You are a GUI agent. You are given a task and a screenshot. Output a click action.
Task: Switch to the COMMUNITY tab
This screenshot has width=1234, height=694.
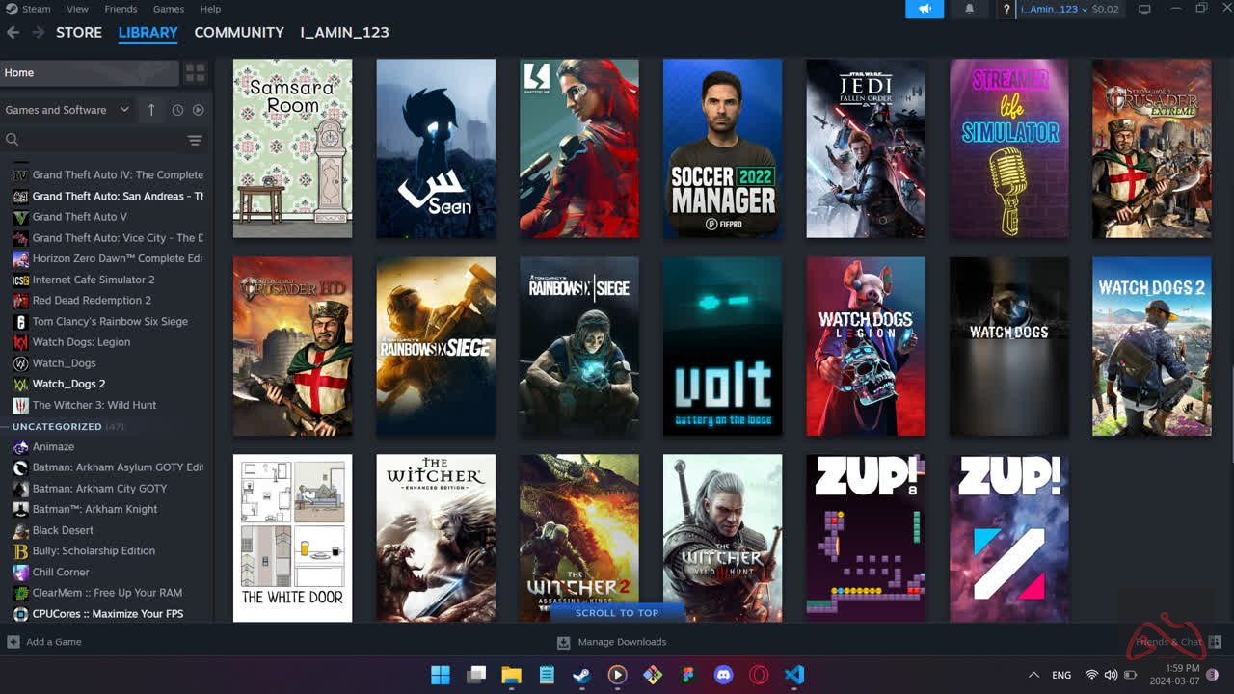(238, 32)
